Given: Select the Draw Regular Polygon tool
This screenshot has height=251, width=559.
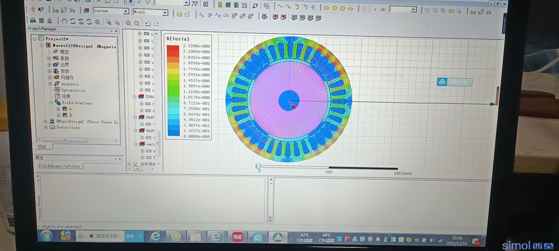Looking at the screenshot, I should coord(342,8).
